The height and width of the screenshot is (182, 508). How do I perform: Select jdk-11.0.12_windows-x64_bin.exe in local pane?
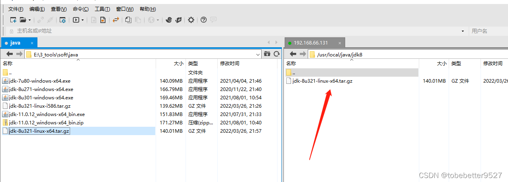point(78,114)
